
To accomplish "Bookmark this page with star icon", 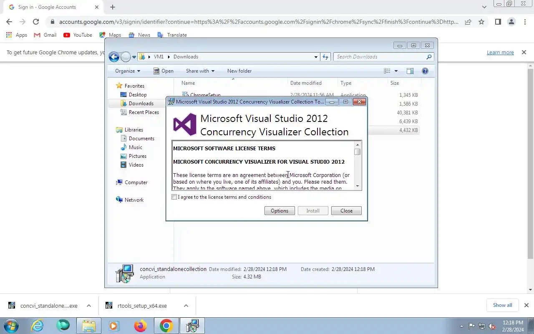I will point(481,22).
